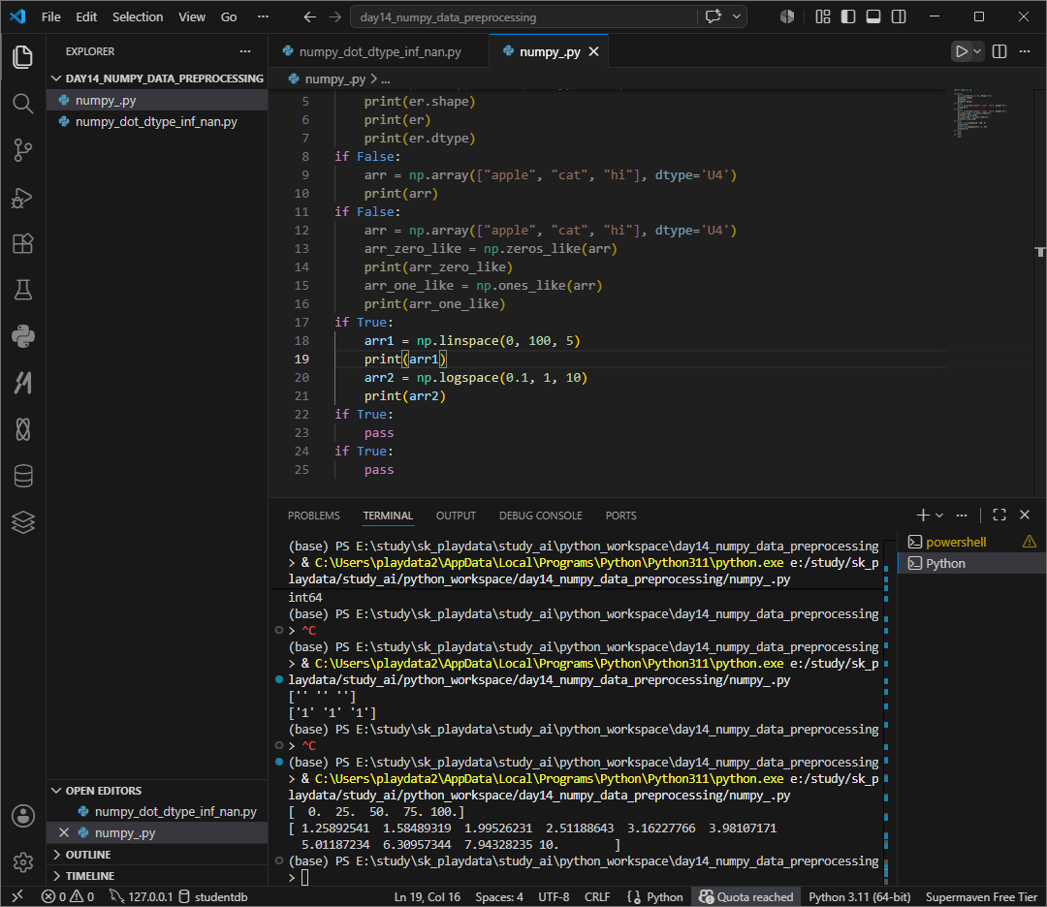
Task: Open the Edit menu
Action: pos(86,16)
